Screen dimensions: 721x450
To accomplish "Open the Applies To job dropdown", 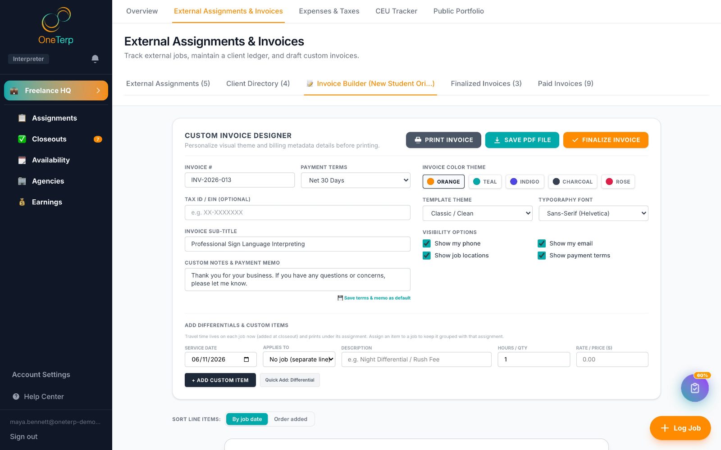I will click(x=299, y=359).
